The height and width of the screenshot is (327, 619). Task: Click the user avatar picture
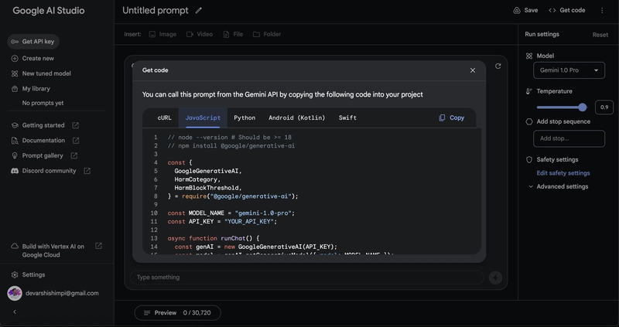point(15,294)
